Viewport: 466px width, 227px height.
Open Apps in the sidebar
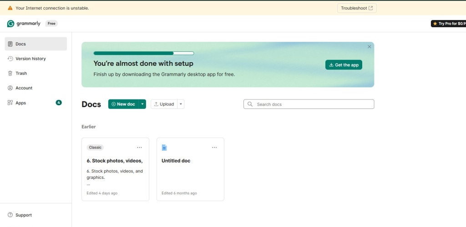(35, 103)
